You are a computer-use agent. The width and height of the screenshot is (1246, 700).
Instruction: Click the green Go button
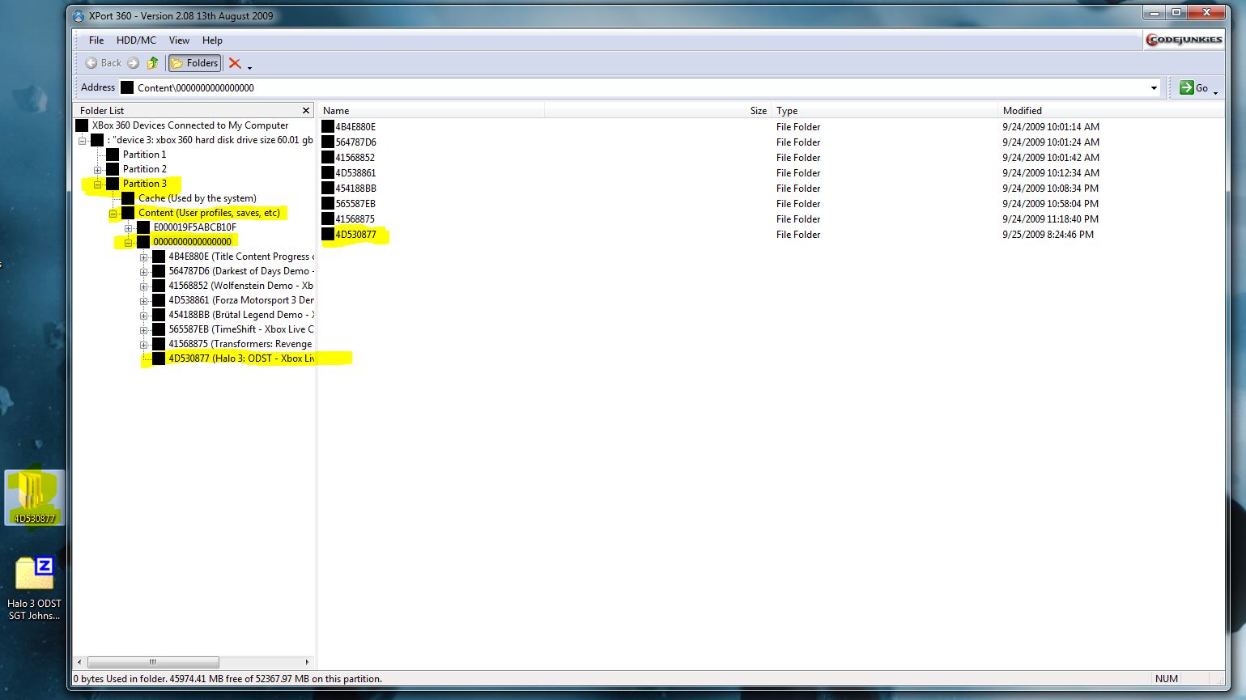coord(1193,87)
